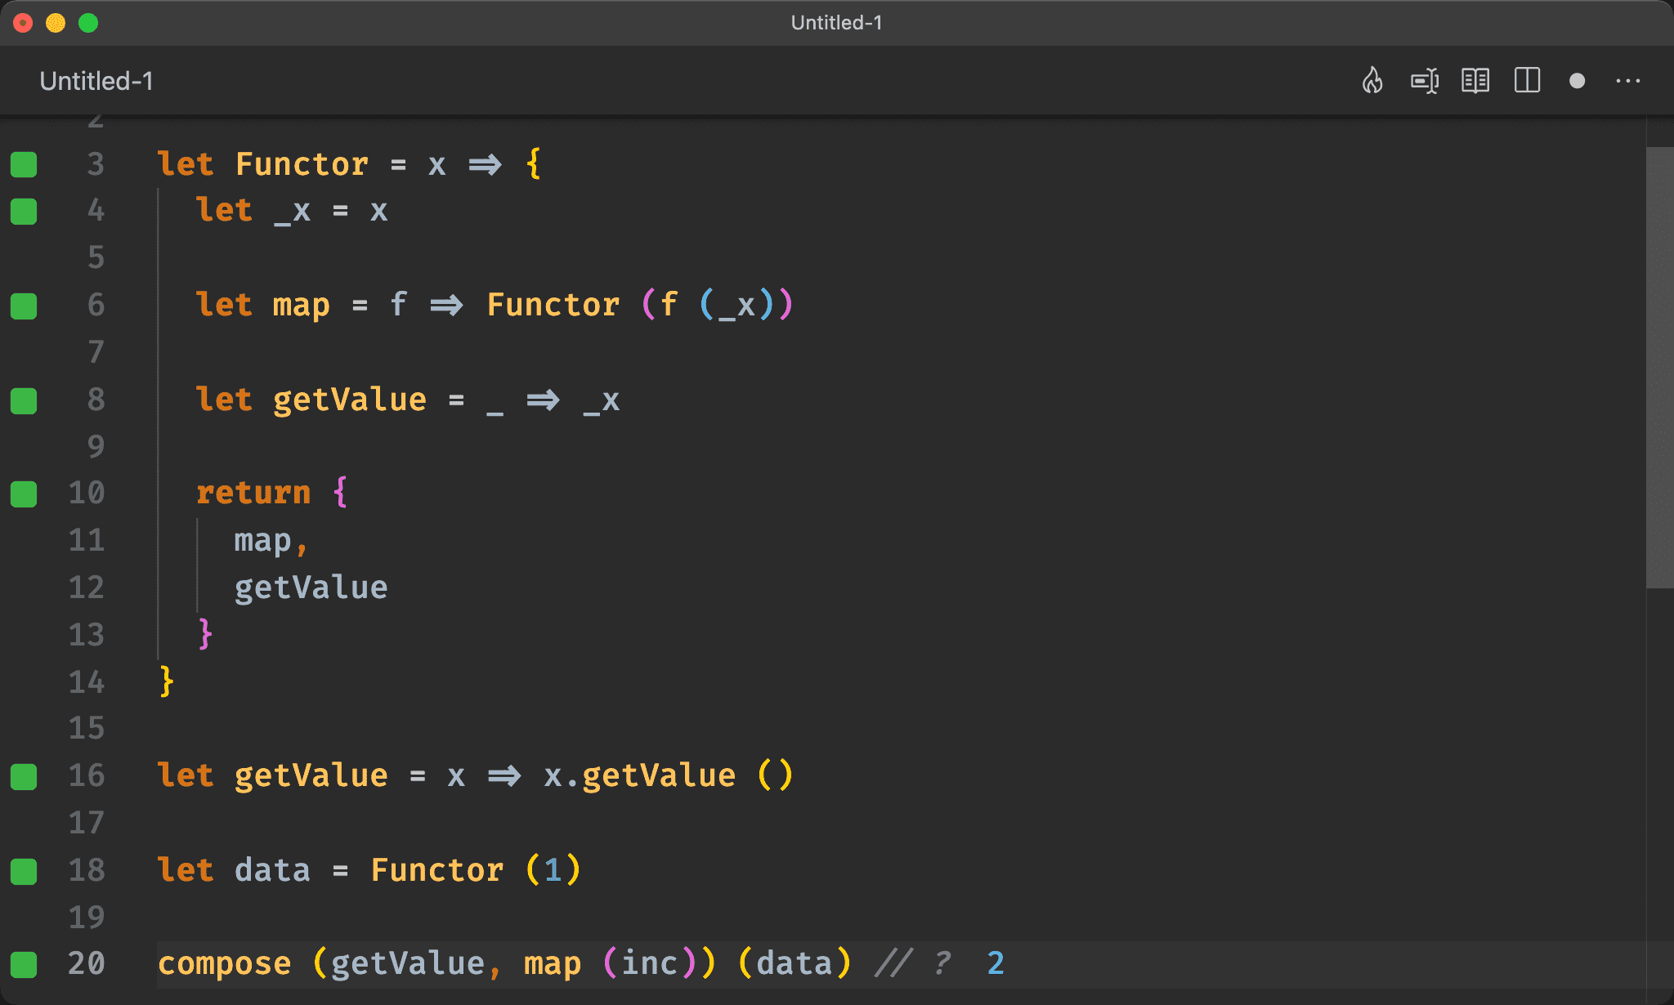Click the '// ?' comment on line 20
Image resolution: width=1674 pixels, height=1005 pixels.
(913, 963)
